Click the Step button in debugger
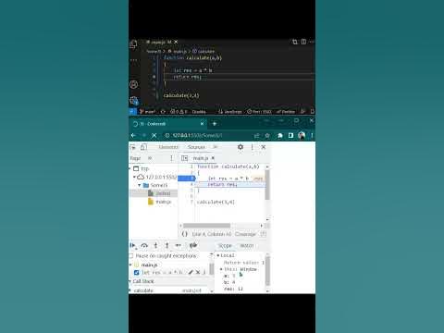This screenshot has width=444, height=333. tap(179, 245)
